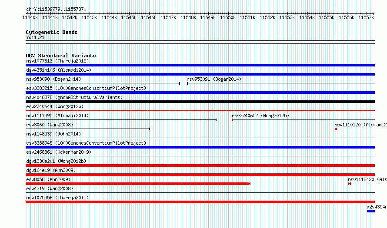The width and height of the screenshot is (387, 228).
Task: Click the 11557k ruler tick label
Action: (x=366, y=17)
